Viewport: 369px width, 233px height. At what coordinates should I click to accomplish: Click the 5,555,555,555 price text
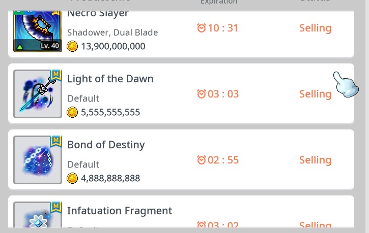[x=110, y=113]
